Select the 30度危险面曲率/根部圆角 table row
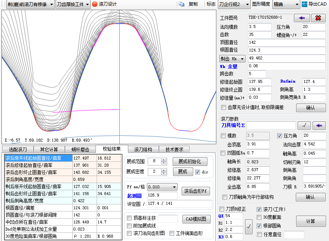The image size is (329, 241). pyautogui.click(x=63, y=236)
